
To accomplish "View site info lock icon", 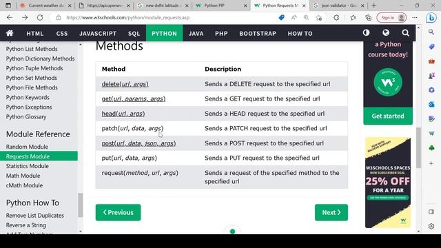I will click(58, 17).
